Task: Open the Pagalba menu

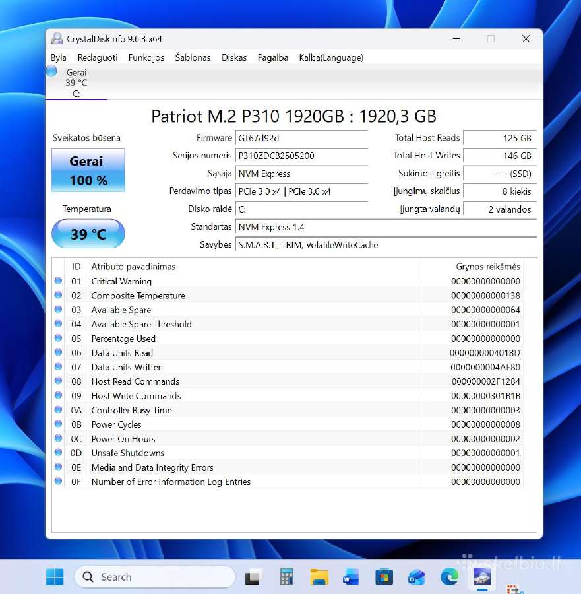Action: [273, 57]
